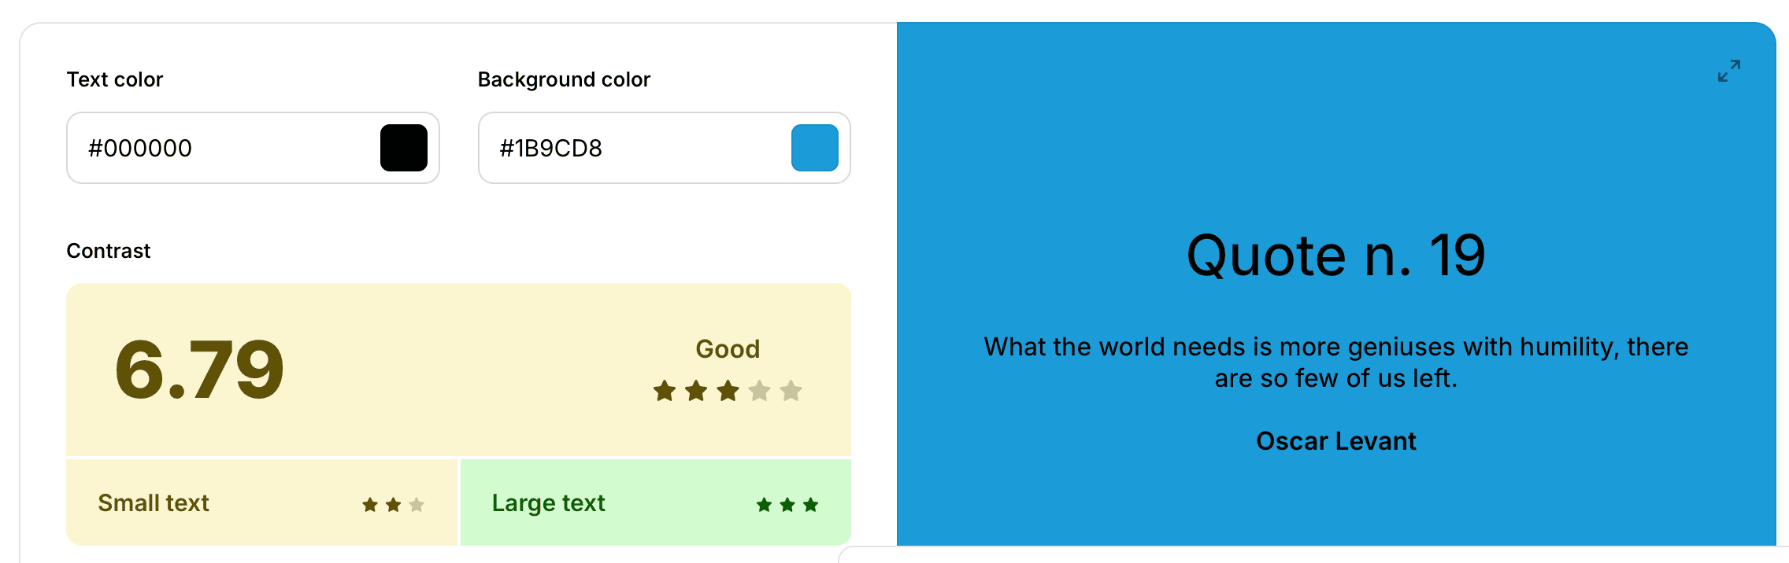Expand the quote preview to fullscreen
Viewport: 1789px width, 563px height.
[x=1728, y=71]
